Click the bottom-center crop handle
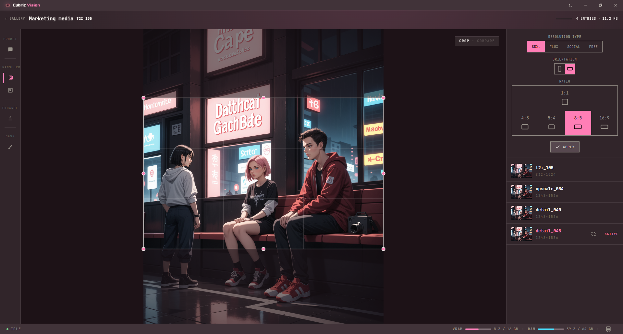The image size is (623, 334). pyautogui.click(x=263, y=249)
